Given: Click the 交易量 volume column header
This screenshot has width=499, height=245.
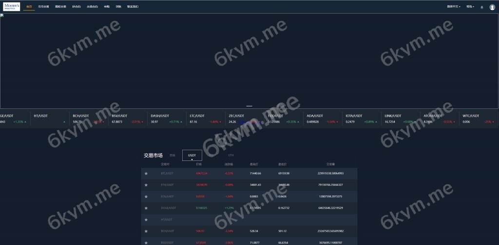Looking at the screenshot, I should click(330, 164).
